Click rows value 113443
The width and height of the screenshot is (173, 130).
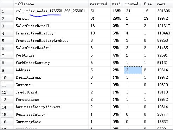pyautogui.click(x=164, y=33)
